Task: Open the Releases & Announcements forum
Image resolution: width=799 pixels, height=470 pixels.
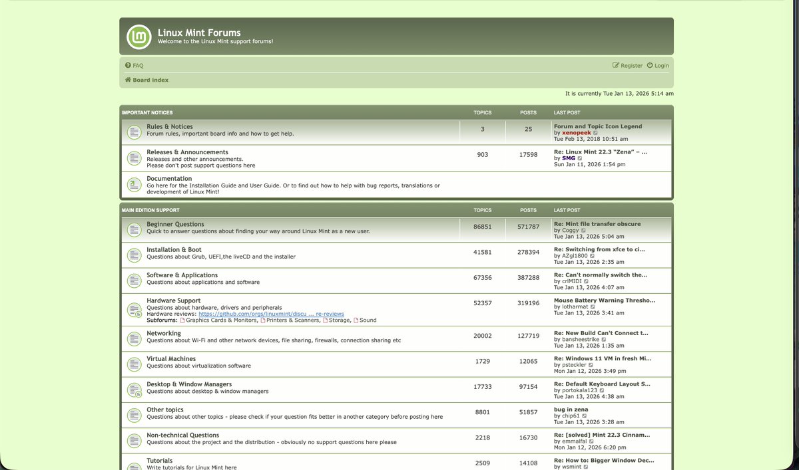Action: pos(188,152)
